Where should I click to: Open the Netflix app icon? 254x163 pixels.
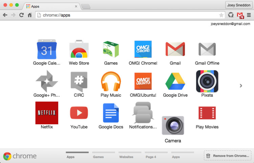coord(47,113)
